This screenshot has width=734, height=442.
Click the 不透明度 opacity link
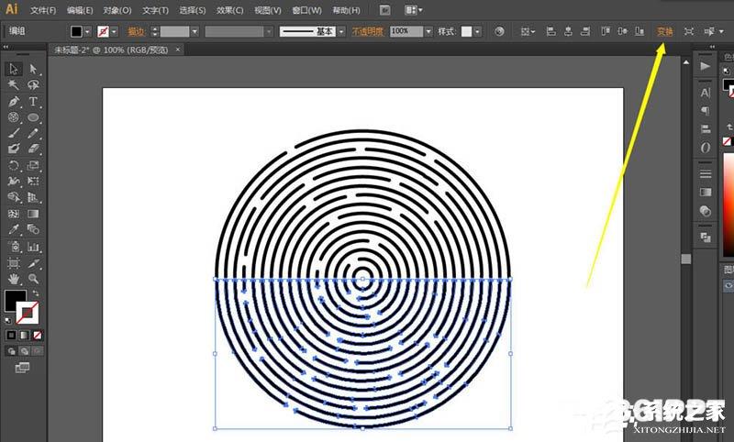pos(368,31)
